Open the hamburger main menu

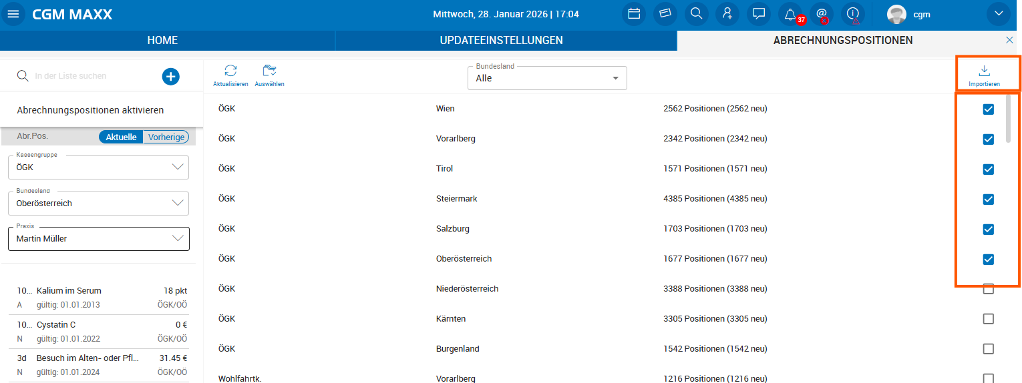tap(13, 14)
